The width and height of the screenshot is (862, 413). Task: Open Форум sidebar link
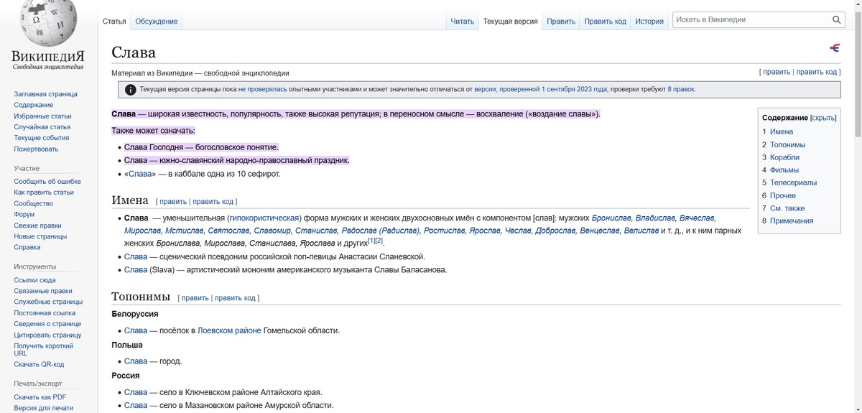[x=24, y=214]
